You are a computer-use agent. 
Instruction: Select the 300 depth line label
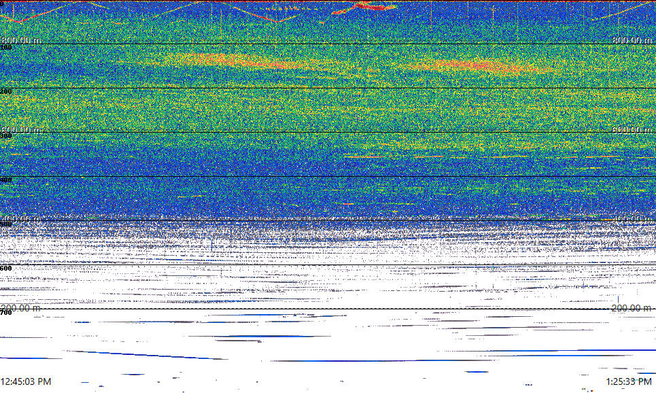[x=6, y=135]
